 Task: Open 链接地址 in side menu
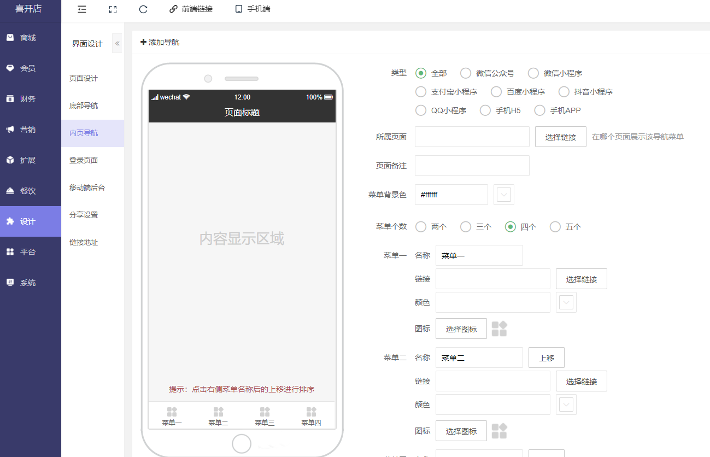point(84,242)
